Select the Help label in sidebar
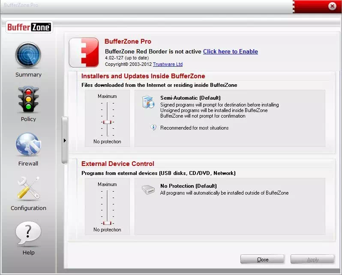The width and height of the screenshot is (342, 275). click(x=29, y=253)
